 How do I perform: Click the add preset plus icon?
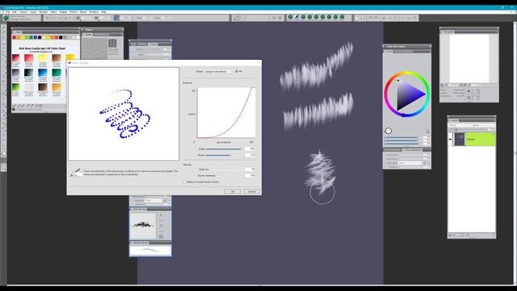pos(237,71)
